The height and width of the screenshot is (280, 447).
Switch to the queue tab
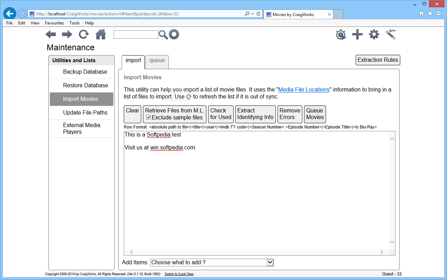click(157, 62)
